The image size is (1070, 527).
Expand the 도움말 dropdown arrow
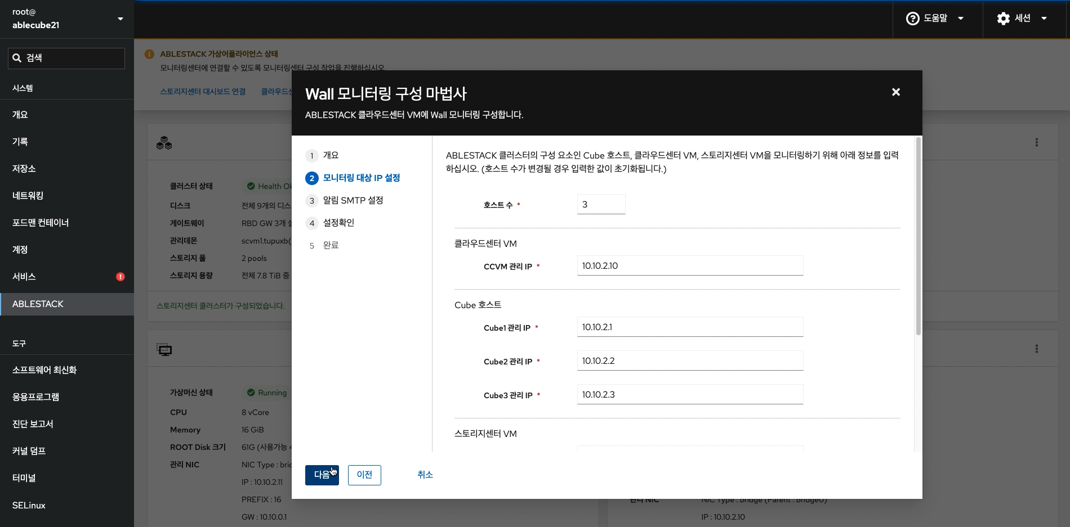click(x=961, y=19)
